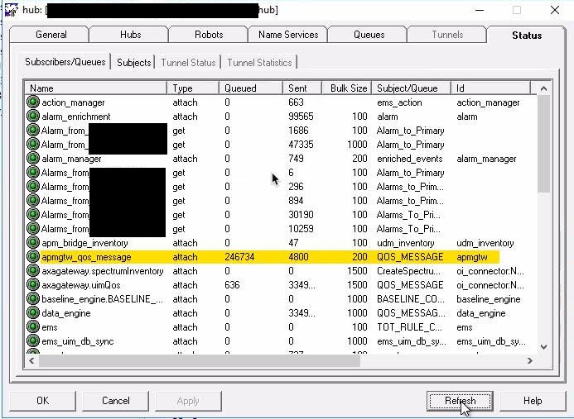Switch to the Hubs tab
574x419 pixels.
130,35
